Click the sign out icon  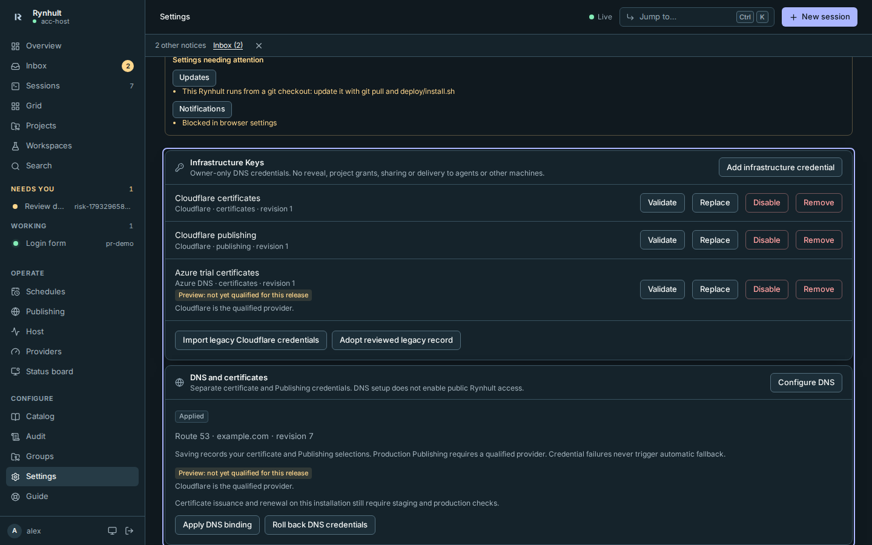click(129, 531)
